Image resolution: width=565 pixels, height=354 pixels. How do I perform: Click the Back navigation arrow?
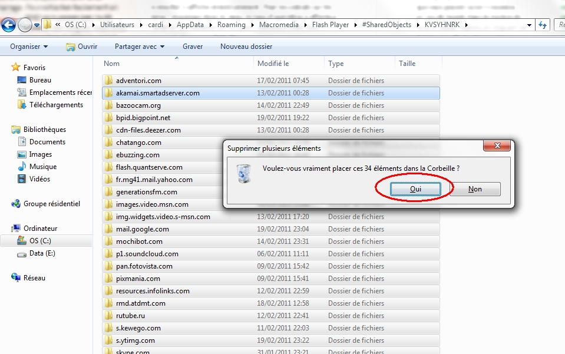9,25
